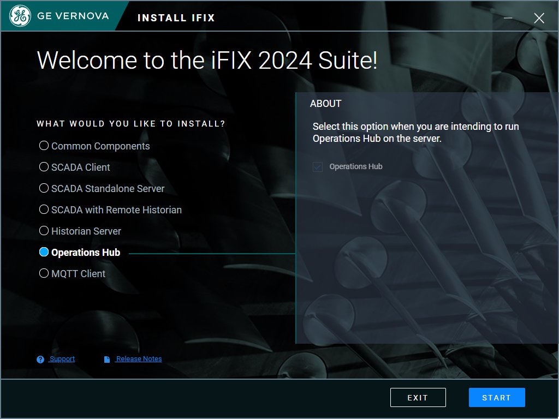
Task: Click the EXIT button
Action: coord(418,398)
